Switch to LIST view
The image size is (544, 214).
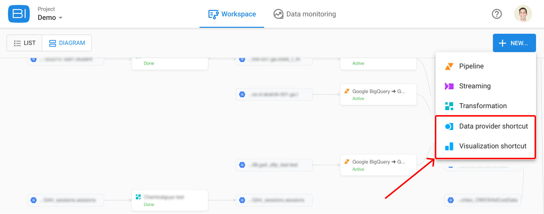24,43
